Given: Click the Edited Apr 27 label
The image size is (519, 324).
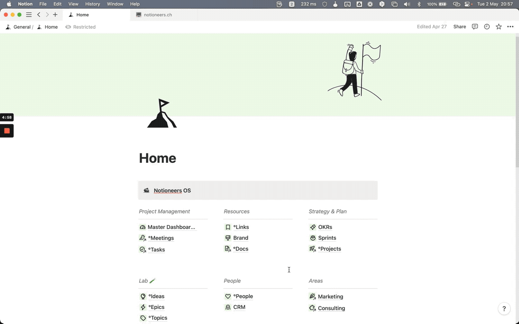Looking at the screenshot, I should pyautogui.click(x=432, y=27).
